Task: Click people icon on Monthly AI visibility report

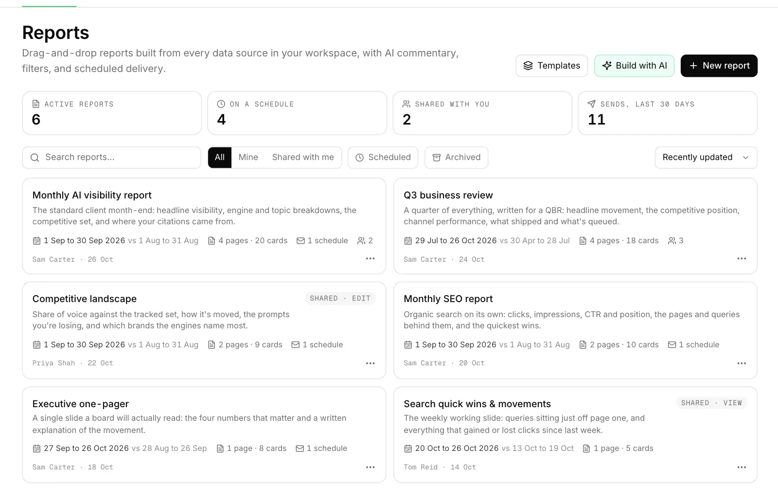Action: coord(361,241)
